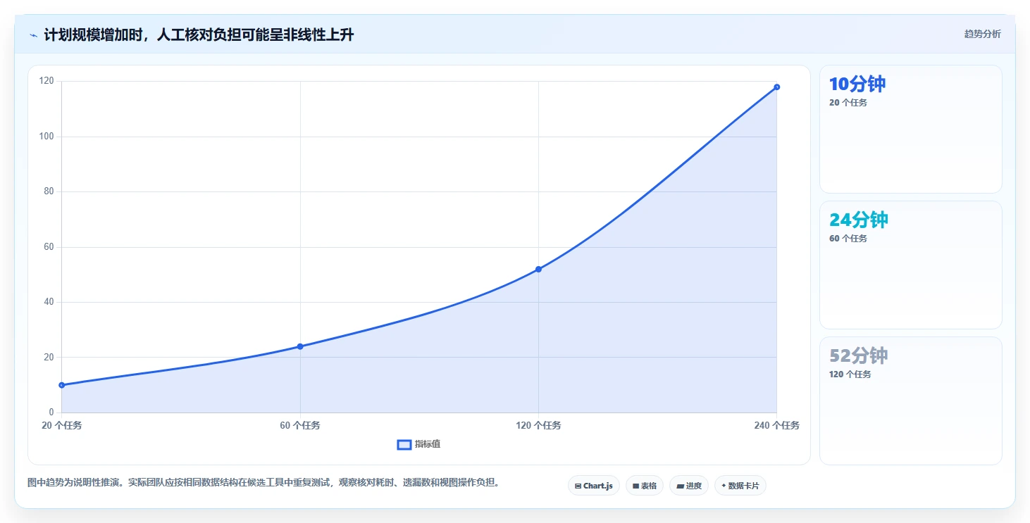This screenshot has height=523, width=1030.
Task: Open the 10分钟 metric card
Action: click(910, 129)
